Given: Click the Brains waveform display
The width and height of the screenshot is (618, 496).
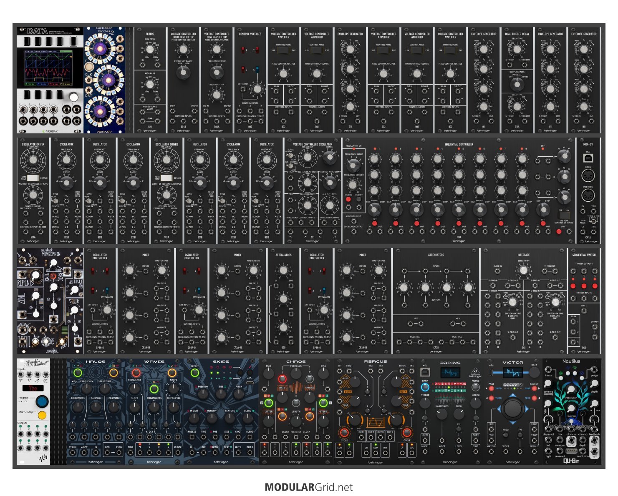Looking at the screenshot, I should click(450, 373).
